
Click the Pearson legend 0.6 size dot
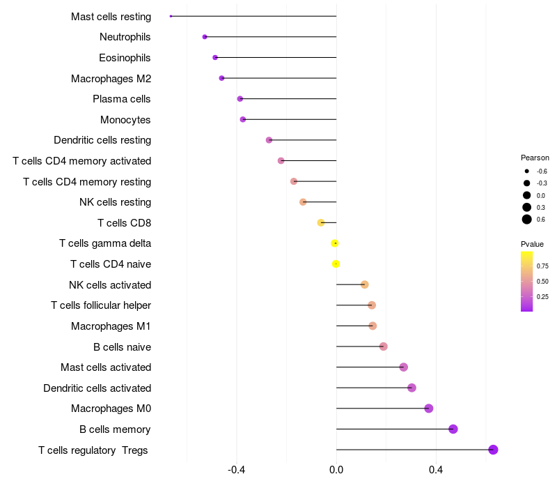[527, 220]
